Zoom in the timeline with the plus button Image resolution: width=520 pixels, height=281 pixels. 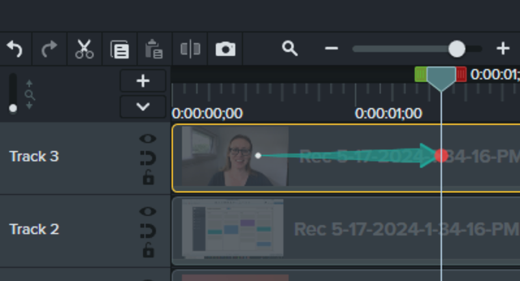(502, 49)
